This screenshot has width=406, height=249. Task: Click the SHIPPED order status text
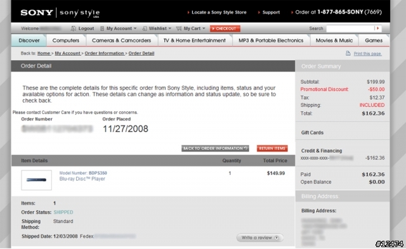click(63, 212)
